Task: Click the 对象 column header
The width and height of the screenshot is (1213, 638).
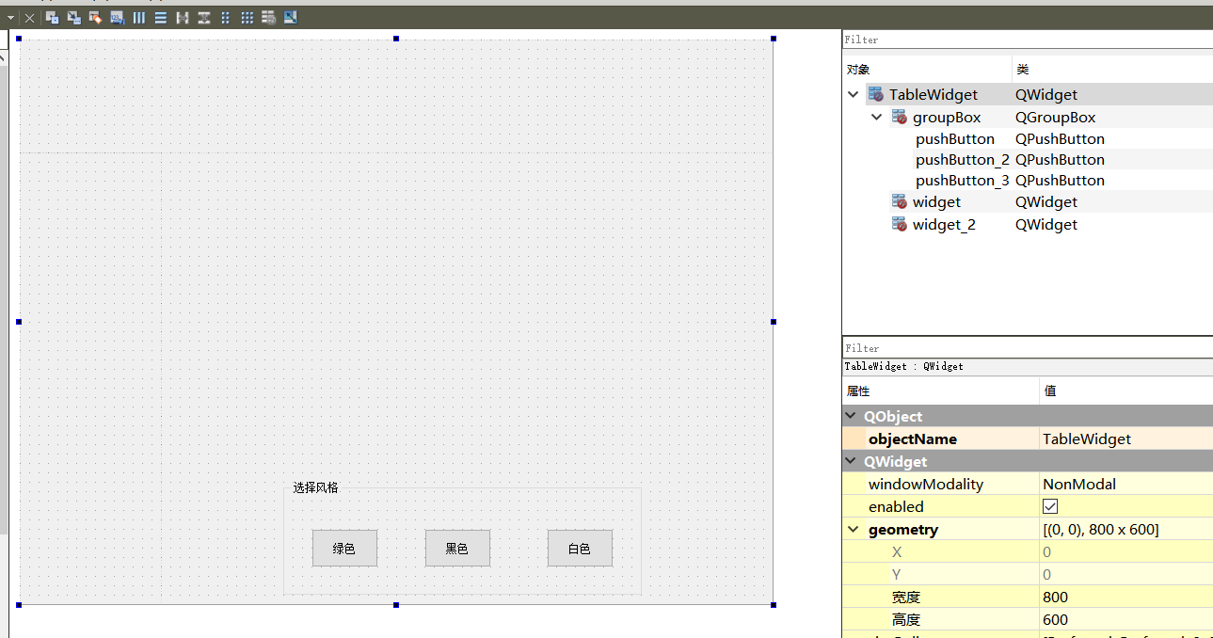Action: click(x=927, y=70)
